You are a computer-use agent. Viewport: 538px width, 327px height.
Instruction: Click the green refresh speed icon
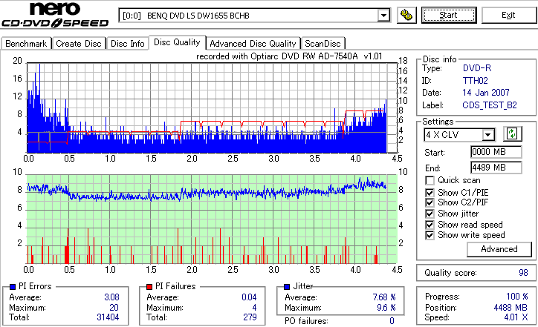pyautogui.click(x=512, y=134)
